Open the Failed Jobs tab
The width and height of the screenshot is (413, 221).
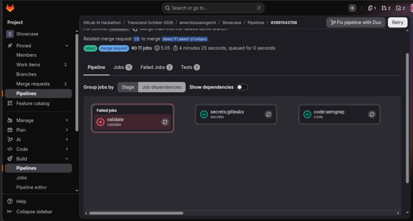pos(156,68)
